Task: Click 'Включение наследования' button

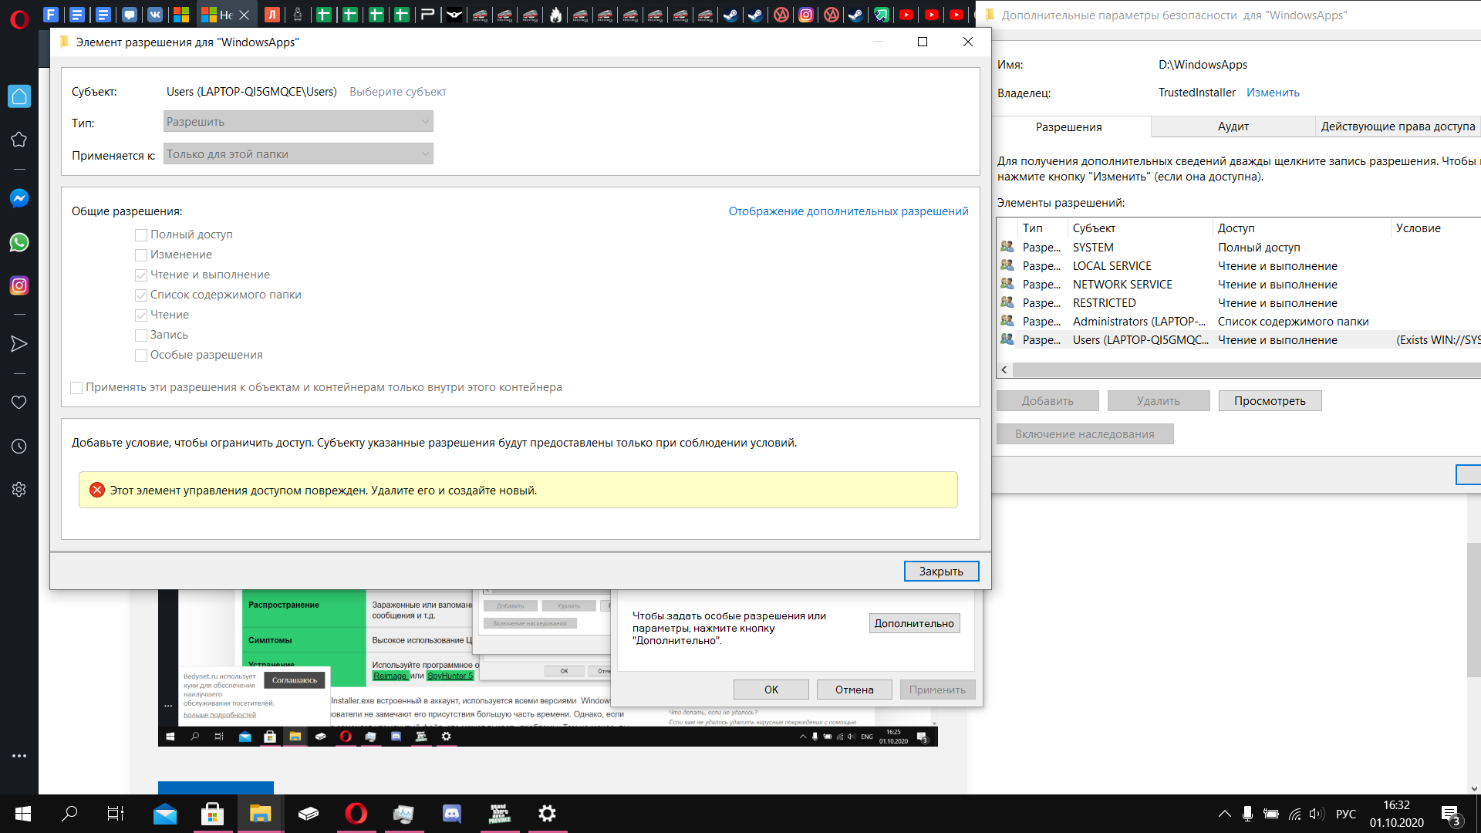Action: pyautogui.click(x=1085, y=434)
